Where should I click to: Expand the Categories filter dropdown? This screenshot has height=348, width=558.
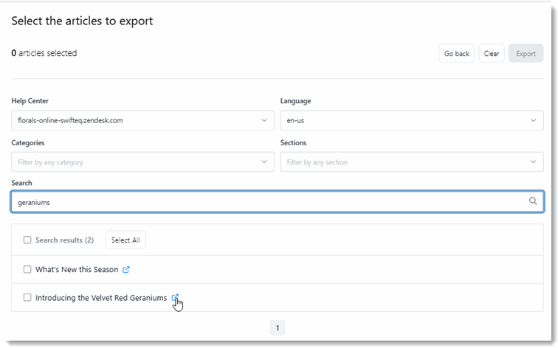142,162
